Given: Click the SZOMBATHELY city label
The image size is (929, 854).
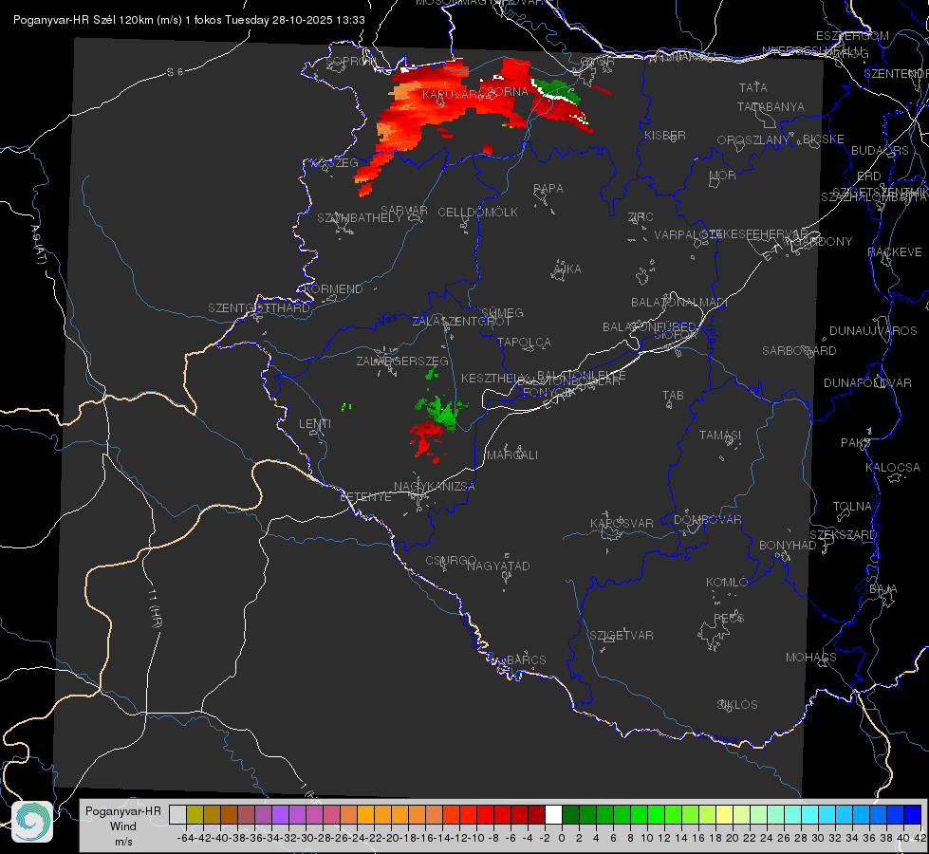Looking at the screenshot, I should coord(360,218).
